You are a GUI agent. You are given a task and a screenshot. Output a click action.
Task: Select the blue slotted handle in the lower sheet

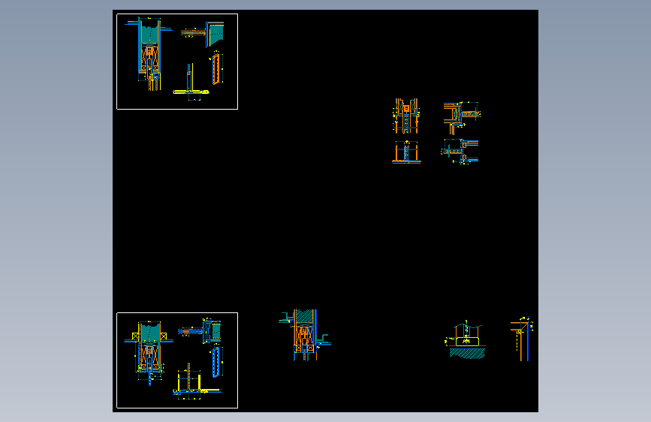pyautogui.click(x=217, y=362)
